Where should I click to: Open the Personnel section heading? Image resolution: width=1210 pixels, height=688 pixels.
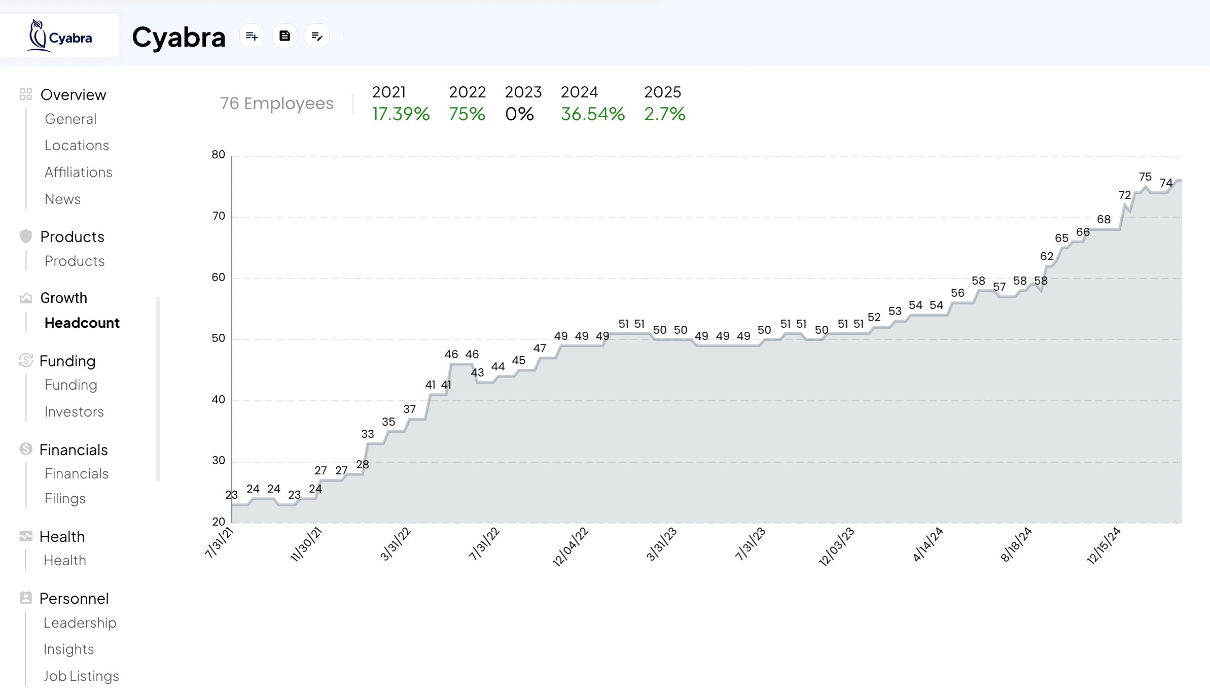[74, 598]
